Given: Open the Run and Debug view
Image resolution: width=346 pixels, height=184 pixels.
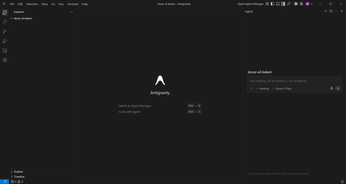Looking at the screenshot, I should point(5,41).
